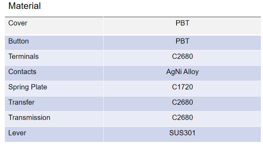Click the C1720 material value
Screen dimensions: 263x144
tap(182, 87)
